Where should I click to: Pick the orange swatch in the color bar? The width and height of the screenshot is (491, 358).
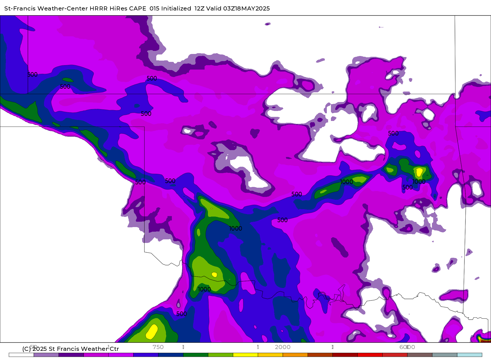[x=295, y=355]
